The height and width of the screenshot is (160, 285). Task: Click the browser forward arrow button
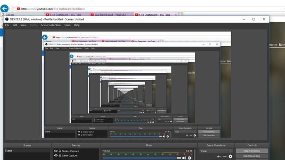tap(12, 8)
